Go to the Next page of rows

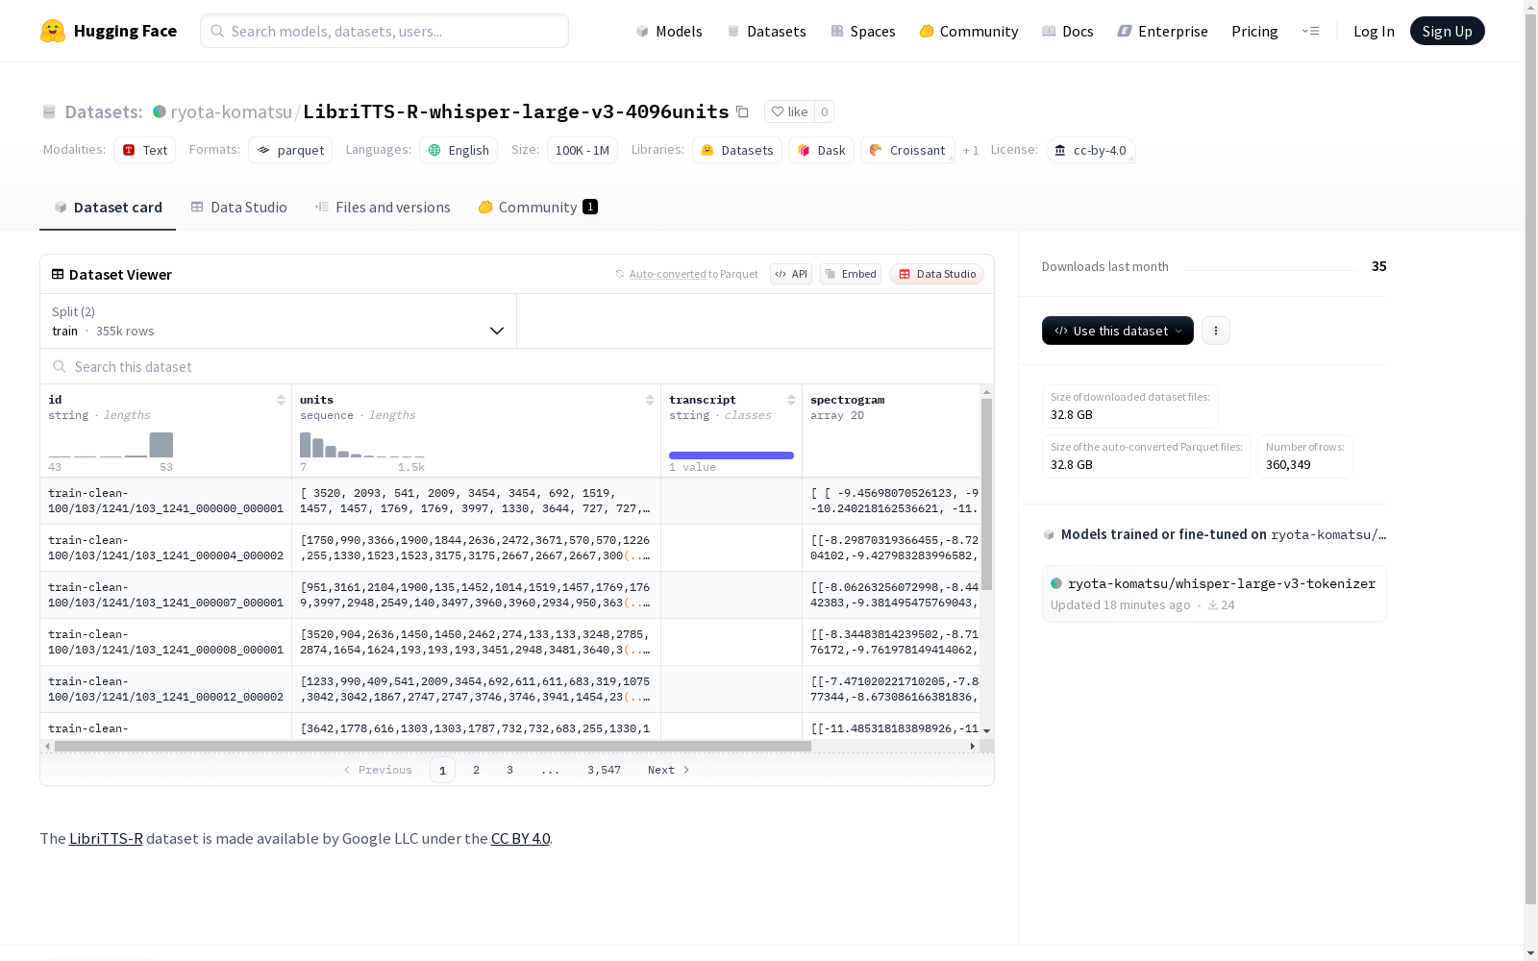(669, 770)
